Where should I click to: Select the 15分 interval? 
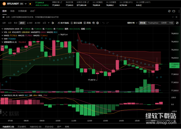(22, 23)
